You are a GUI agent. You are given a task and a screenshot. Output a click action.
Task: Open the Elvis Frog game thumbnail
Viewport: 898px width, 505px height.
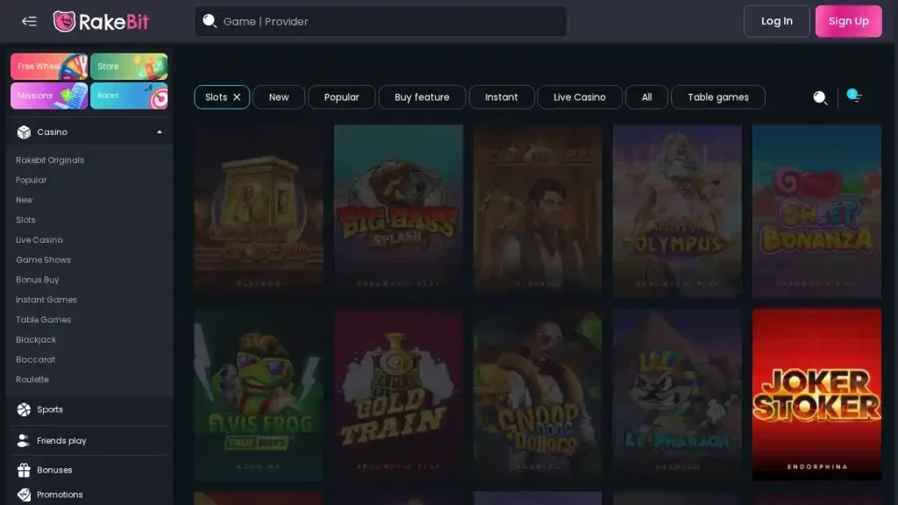(x=259, y=395)
